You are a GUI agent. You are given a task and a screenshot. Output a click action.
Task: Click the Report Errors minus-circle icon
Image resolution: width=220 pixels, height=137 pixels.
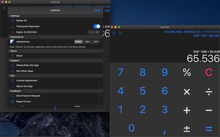point(12,101)
